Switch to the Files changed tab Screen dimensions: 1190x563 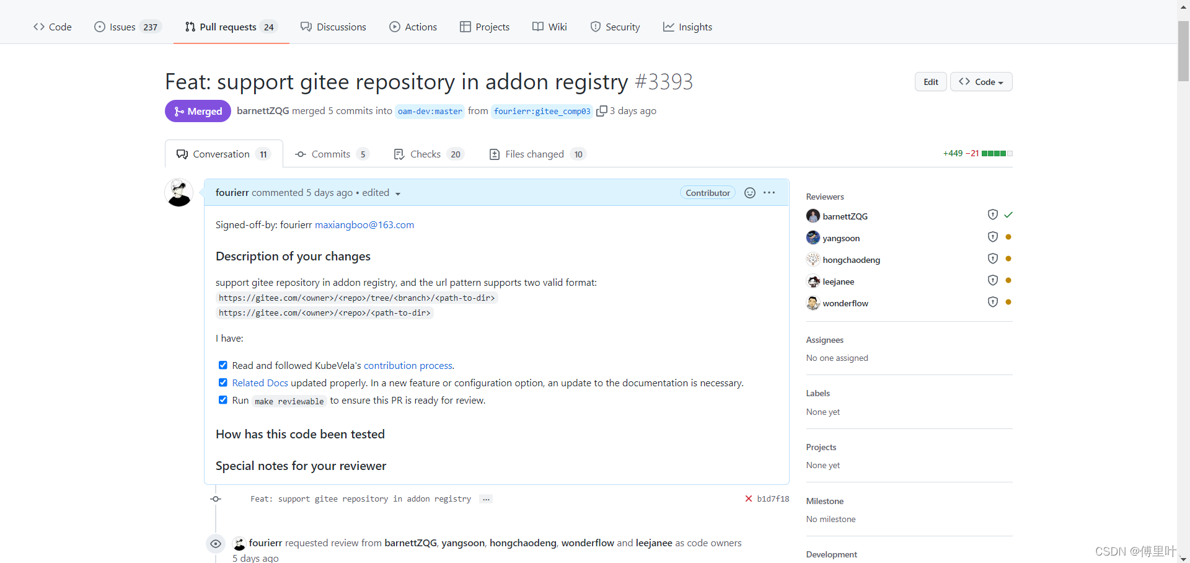tap(537, 154)
